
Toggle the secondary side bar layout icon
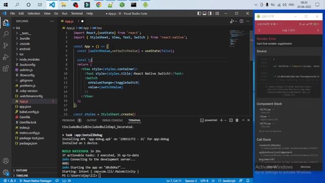pos(210,14)
